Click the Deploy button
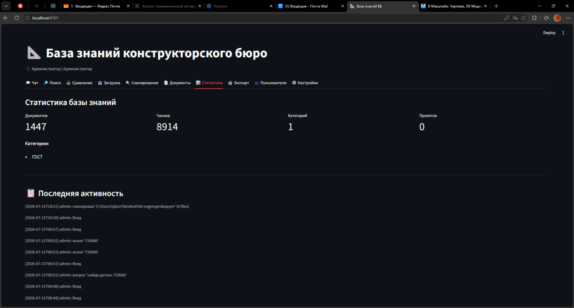Screen dimensions: 574x308 [549, 33]
